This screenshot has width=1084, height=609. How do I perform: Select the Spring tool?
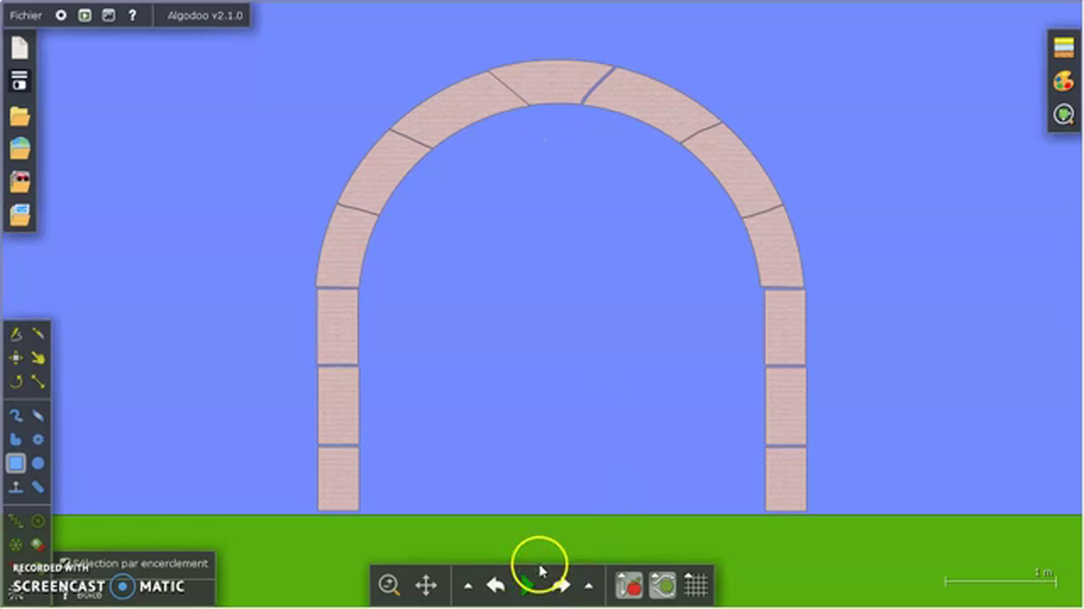(x=16, y=415)
